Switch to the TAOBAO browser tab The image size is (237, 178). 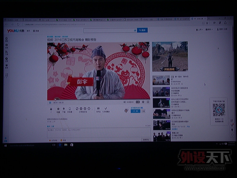point(12,20)
